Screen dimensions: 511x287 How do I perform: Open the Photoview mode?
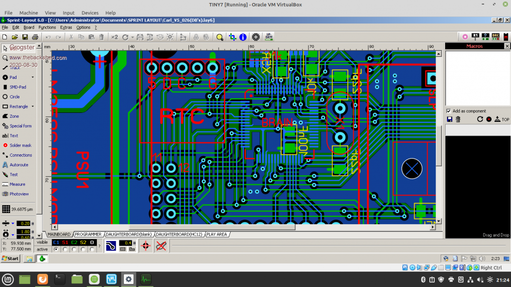[x=19, y=194]
